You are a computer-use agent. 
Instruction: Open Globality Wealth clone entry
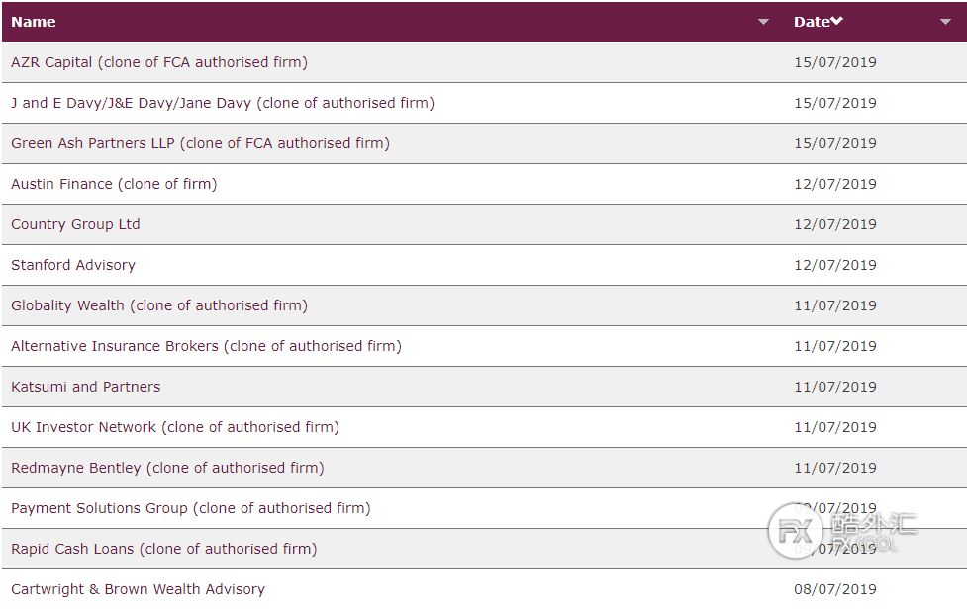(159, 305)
